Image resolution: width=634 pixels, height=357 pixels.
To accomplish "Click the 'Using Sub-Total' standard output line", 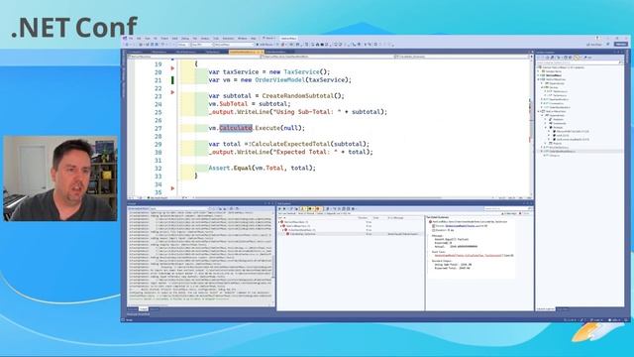I will (453, 265).
